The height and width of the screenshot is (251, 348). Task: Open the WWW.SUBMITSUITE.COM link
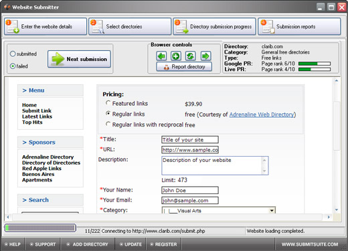[x=310, y=244]
